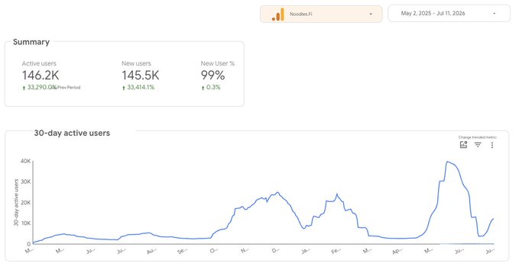Click the Google Analytics bar-chart logo
The image size is (519, 276).
(278, 14)
